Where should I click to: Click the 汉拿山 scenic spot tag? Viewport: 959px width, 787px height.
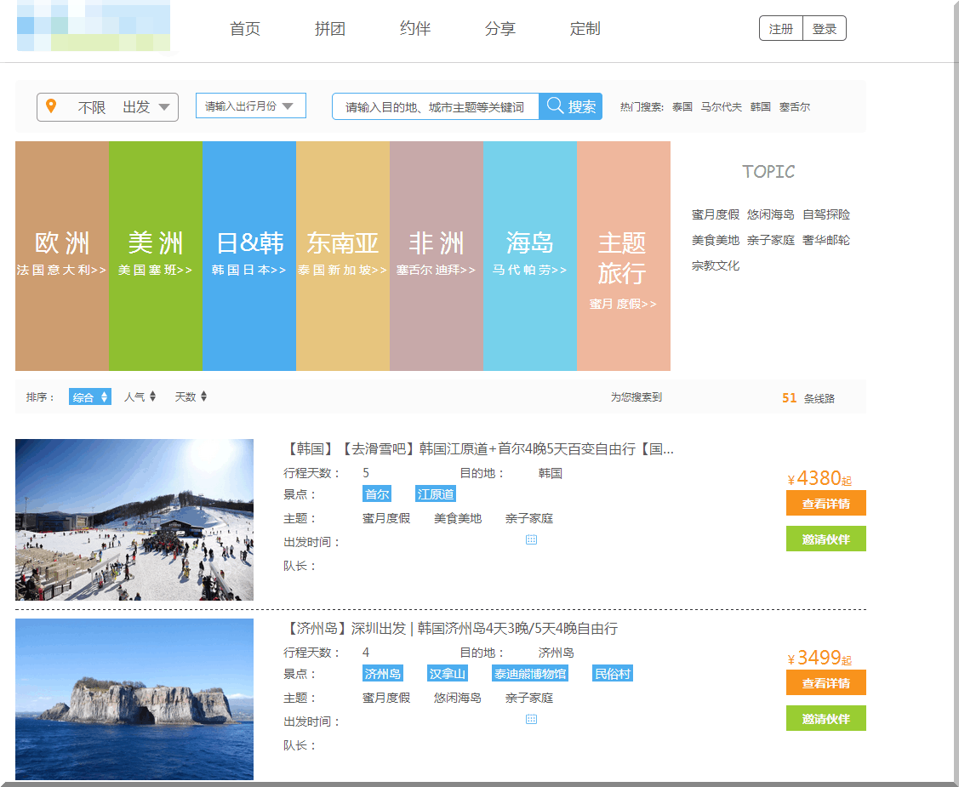[x=446, y=673]
